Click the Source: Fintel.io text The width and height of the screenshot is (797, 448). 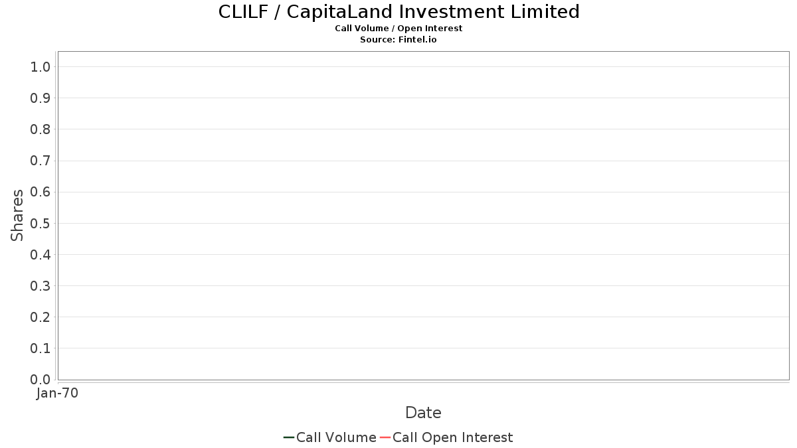pyautogui.click(x=398, y=40)
